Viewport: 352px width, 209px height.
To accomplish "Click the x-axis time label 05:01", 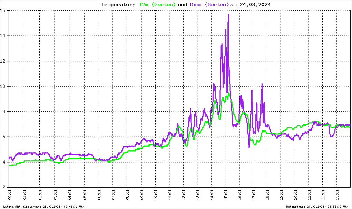I will pos(85,195).
